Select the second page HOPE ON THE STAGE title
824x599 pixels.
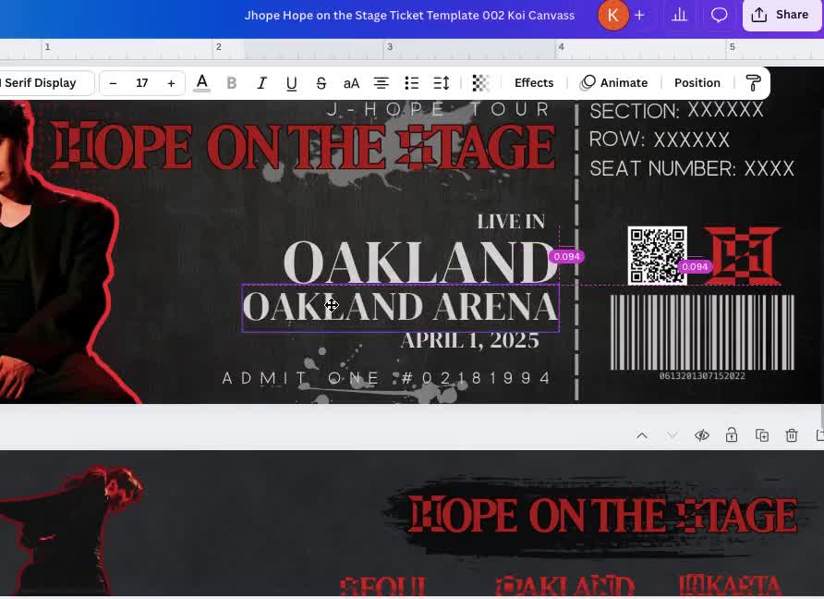[x=603, y=515]
